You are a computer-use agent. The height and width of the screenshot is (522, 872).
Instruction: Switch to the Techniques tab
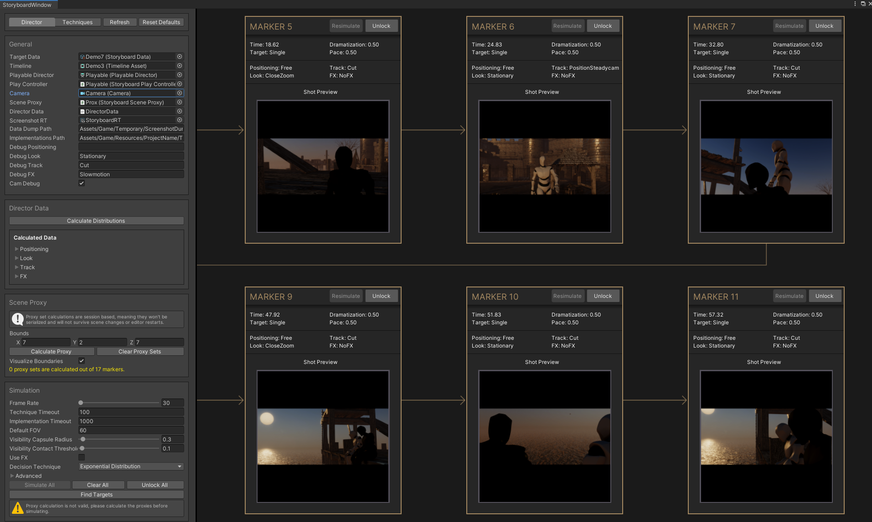pyautogui.click(x=77, y=22)
